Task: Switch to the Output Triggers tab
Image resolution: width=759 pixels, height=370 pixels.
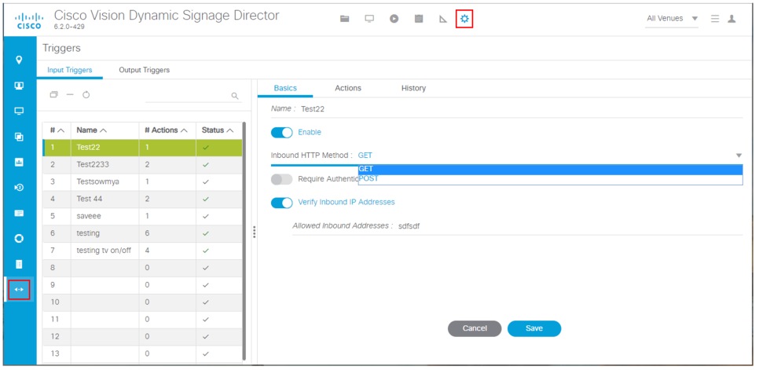Action: point(145,70)
